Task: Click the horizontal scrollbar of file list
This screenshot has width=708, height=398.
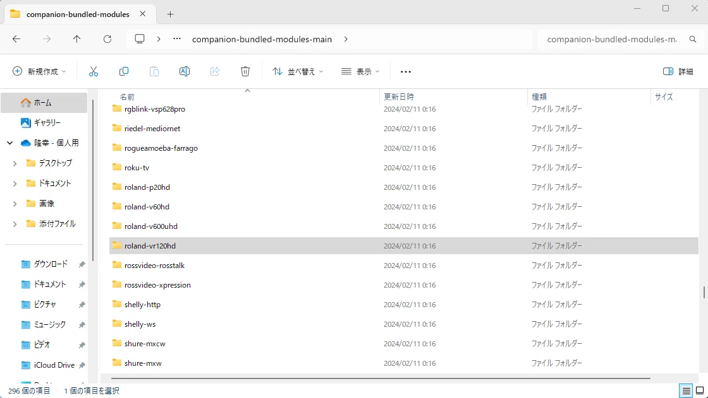Action: coord(380,378)
